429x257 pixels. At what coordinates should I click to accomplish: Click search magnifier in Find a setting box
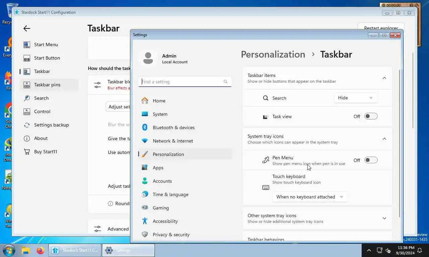[225, 82]
